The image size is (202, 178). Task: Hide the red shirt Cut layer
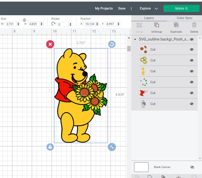(x=192, y=93)
